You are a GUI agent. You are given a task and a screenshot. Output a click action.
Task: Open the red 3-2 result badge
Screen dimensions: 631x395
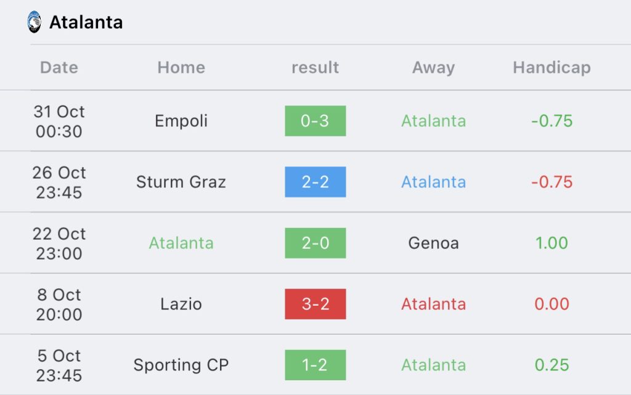[315, 304]
